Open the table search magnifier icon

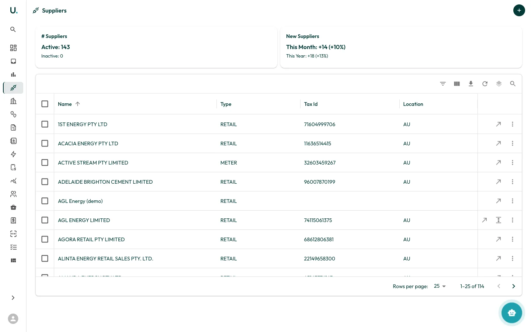point(513,84)
